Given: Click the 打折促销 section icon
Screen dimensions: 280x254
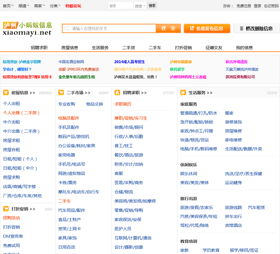Looking at the screenshot, I should 6,209.
